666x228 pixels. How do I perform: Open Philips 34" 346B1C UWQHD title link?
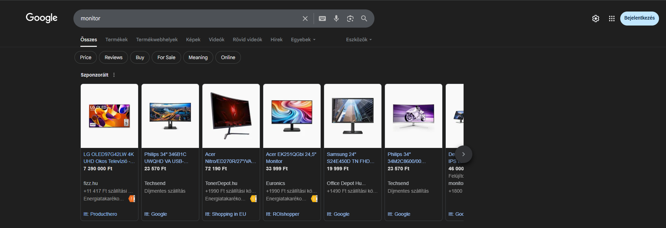[166, 158]
